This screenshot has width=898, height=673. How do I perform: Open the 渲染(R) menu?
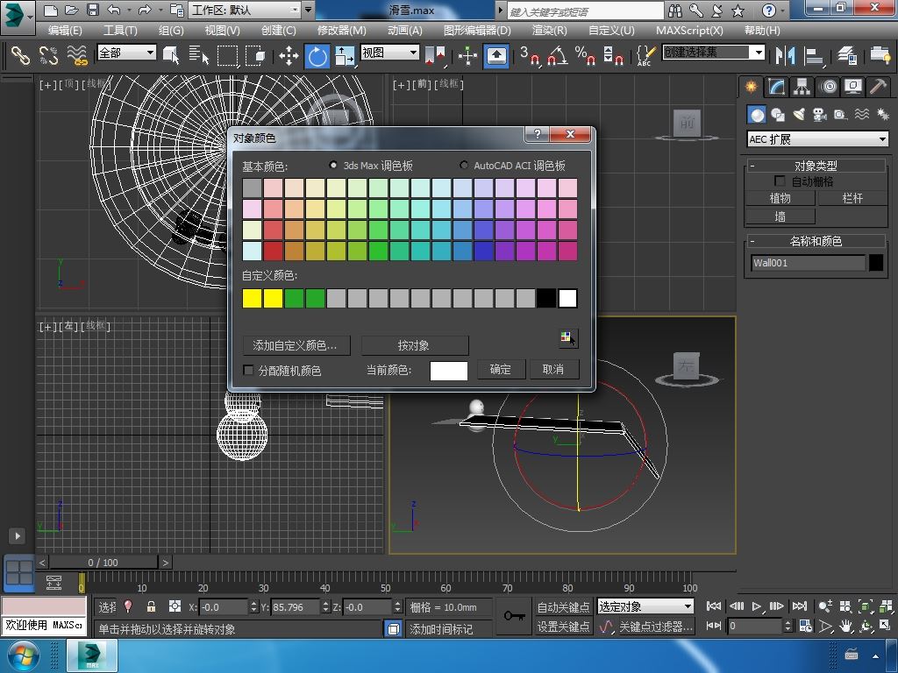549,31
